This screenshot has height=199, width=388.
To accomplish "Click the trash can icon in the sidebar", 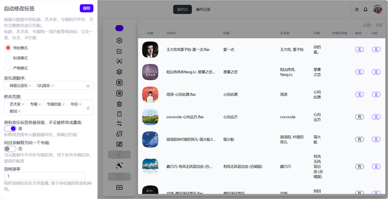I will (119, 104).
